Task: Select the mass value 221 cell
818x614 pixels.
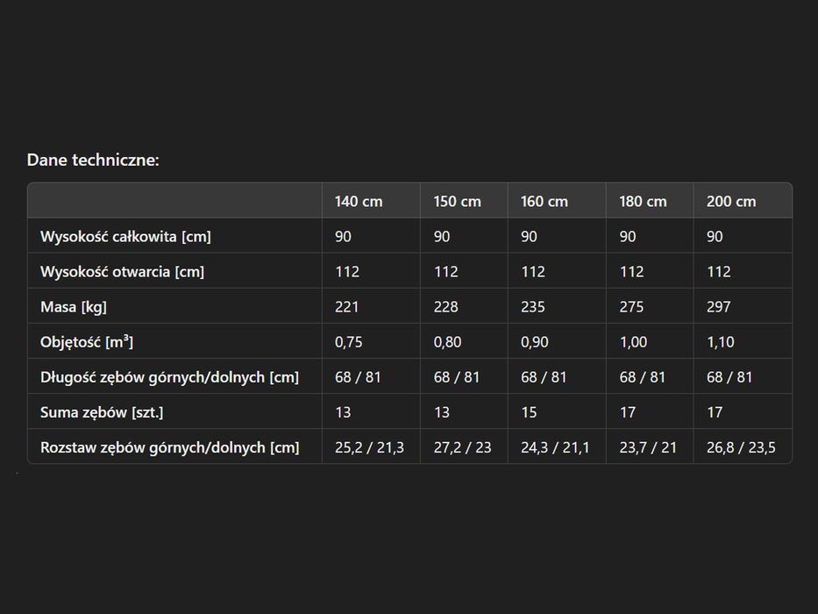Action: [371, 306]
